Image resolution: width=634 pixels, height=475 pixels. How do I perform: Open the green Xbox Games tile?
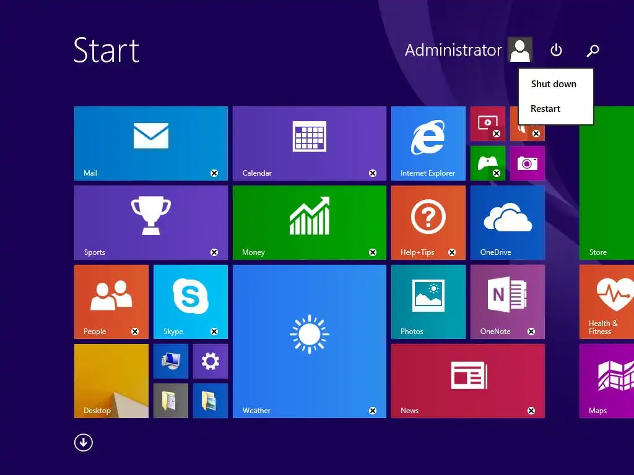(488, 163)
